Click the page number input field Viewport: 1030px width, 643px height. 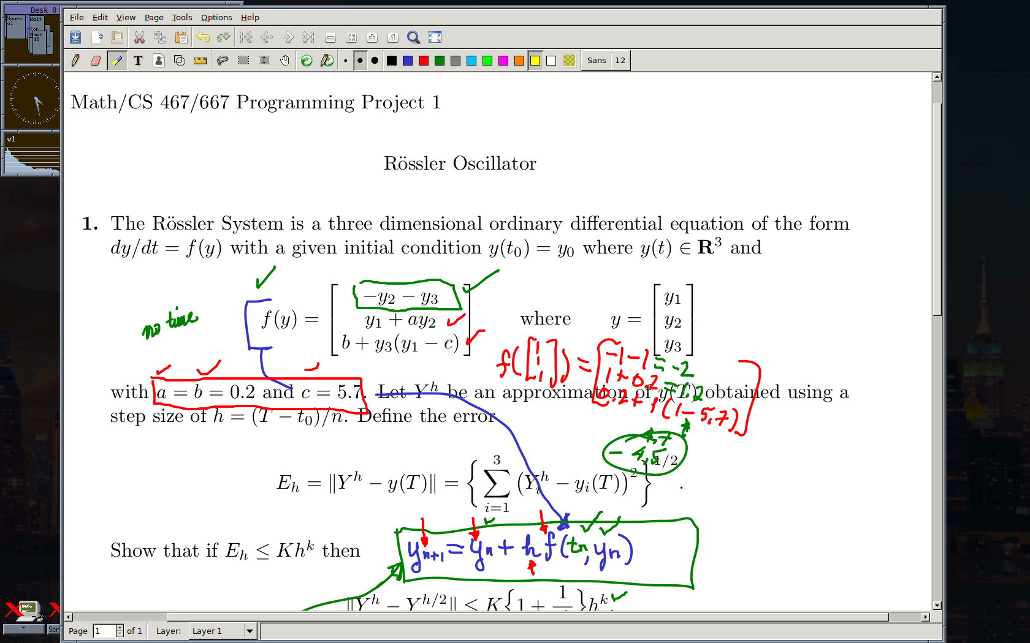(104, 631)
